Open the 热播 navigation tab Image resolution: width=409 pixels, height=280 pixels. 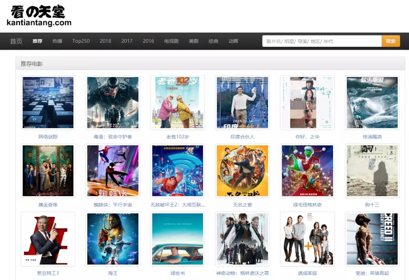[x=57, y=41]
